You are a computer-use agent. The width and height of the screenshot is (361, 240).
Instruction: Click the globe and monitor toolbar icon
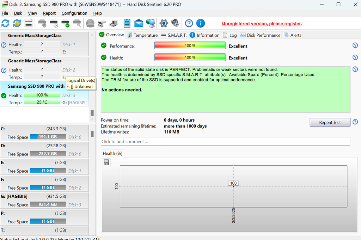tap(150, 23)
